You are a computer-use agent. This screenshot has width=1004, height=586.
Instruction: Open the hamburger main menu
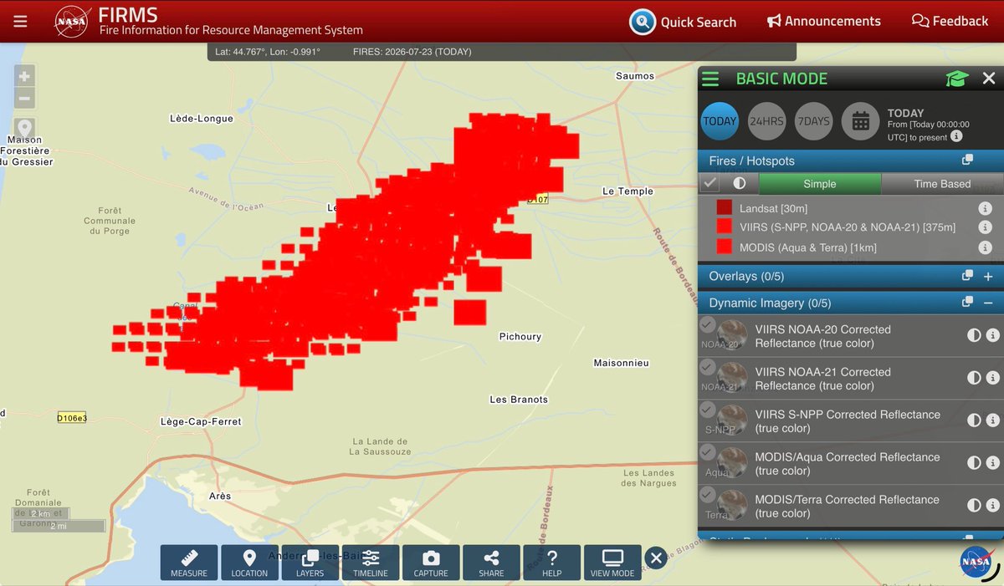pos(20,21)
